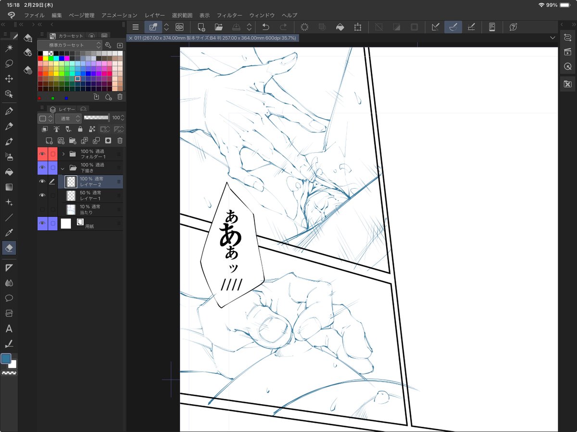
Task: Select the Lasso selection tool
Action: [9, 63]
